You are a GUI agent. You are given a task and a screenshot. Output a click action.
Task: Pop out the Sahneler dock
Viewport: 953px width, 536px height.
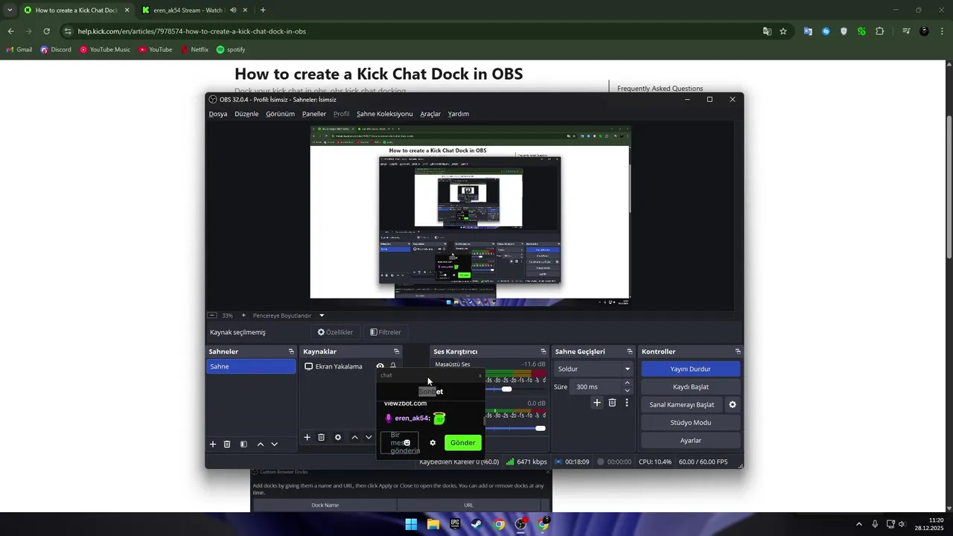291,351
